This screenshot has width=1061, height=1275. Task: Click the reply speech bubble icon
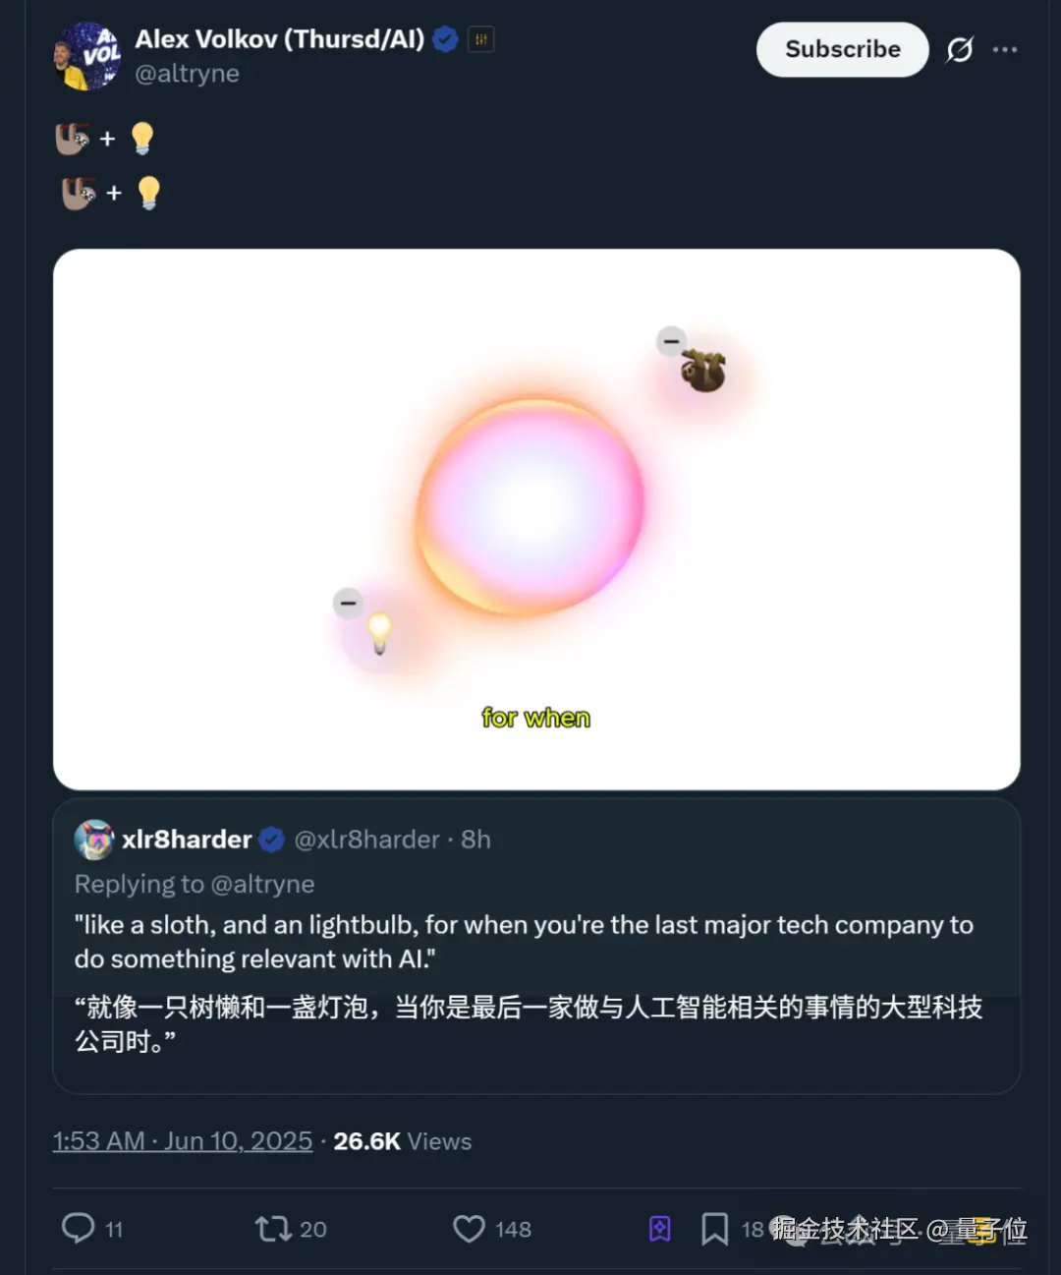point(79,1228)
